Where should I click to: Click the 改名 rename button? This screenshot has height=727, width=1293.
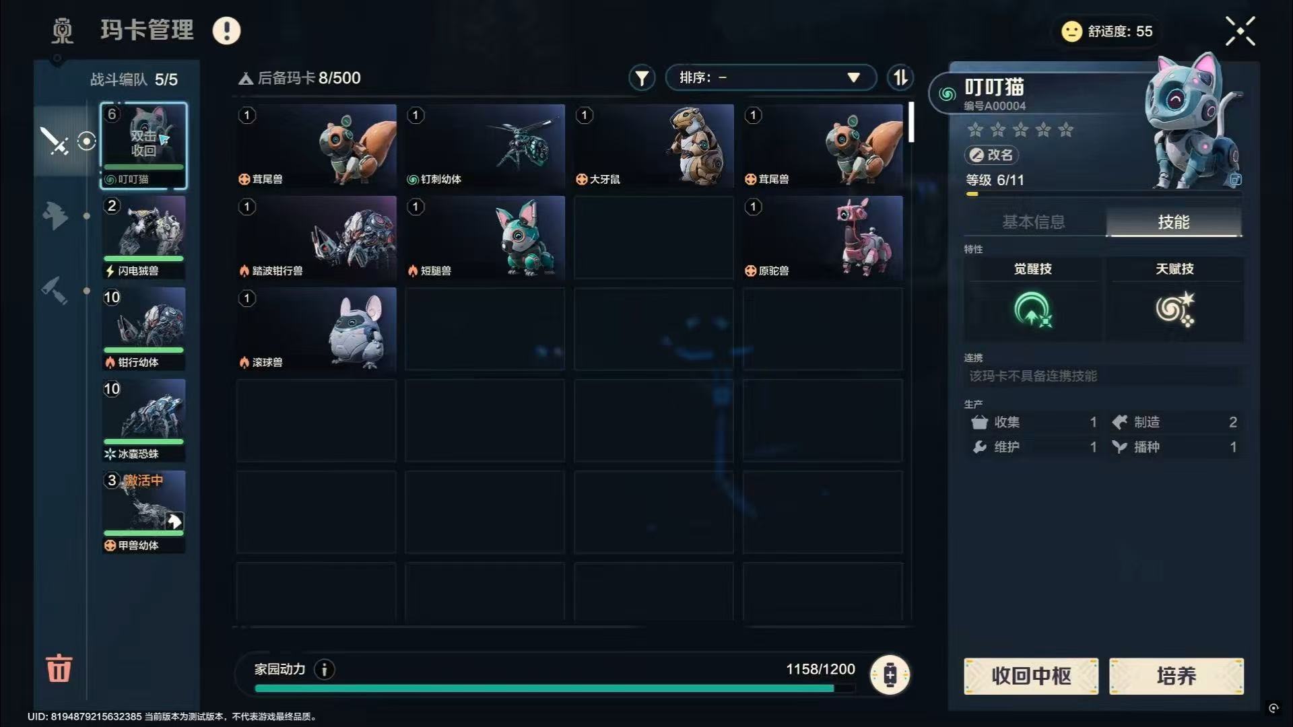click(x=991, y=155)
